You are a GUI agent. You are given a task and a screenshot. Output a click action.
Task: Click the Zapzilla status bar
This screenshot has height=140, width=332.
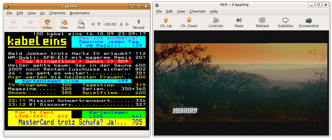77,133
